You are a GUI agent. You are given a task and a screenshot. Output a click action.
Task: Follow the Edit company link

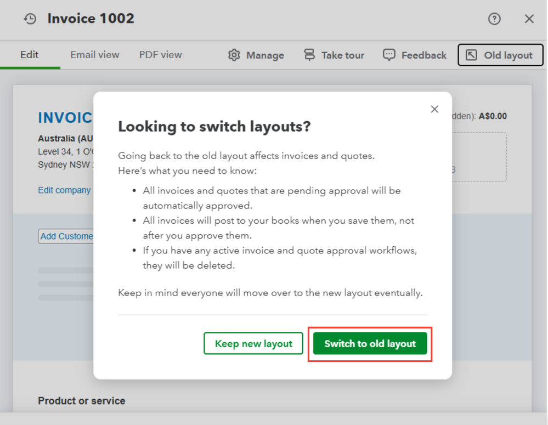click(x=64, y=190)
